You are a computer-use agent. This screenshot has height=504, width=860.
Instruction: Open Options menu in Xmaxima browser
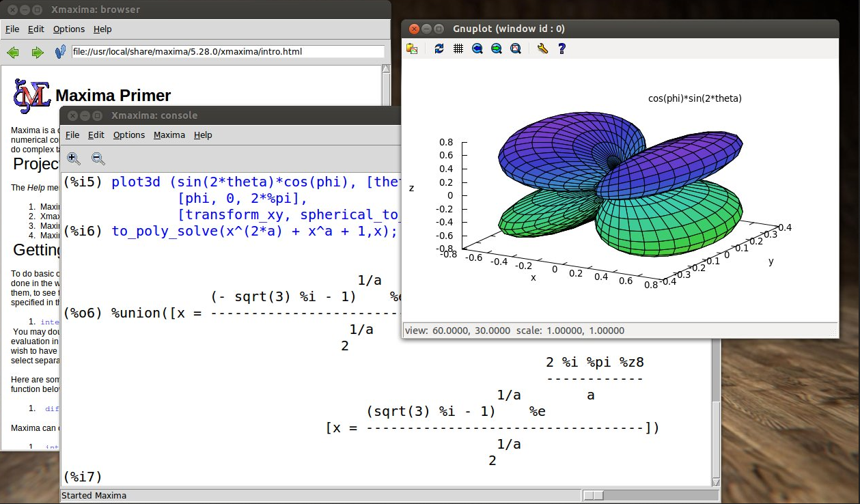[x=69, y=29]
